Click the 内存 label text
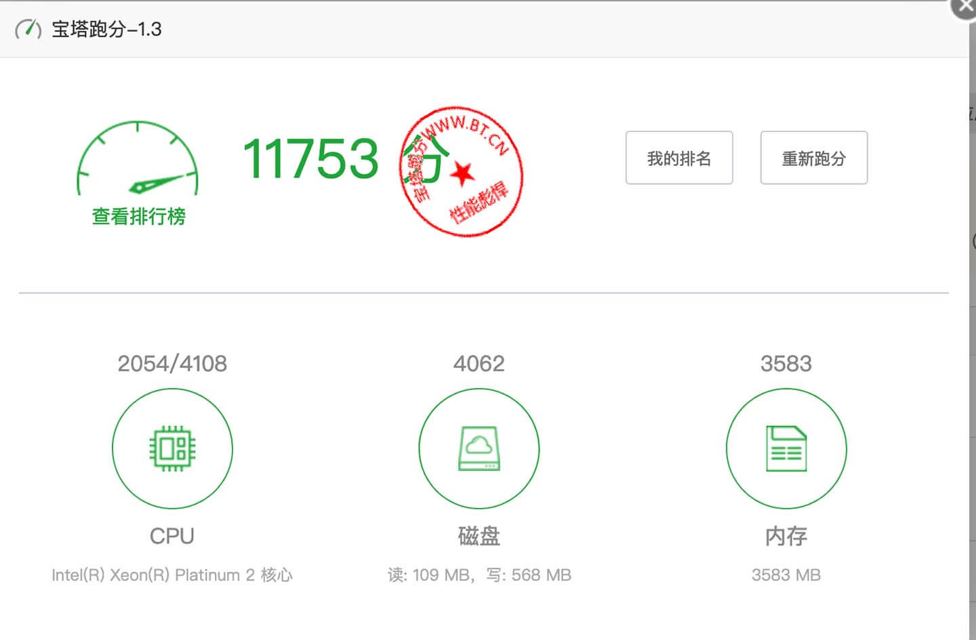The image size is (976, 640). tap(786, 536)
